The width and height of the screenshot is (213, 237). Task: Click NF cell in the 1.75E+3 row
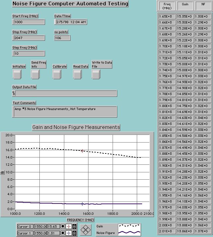coord(203,76)
